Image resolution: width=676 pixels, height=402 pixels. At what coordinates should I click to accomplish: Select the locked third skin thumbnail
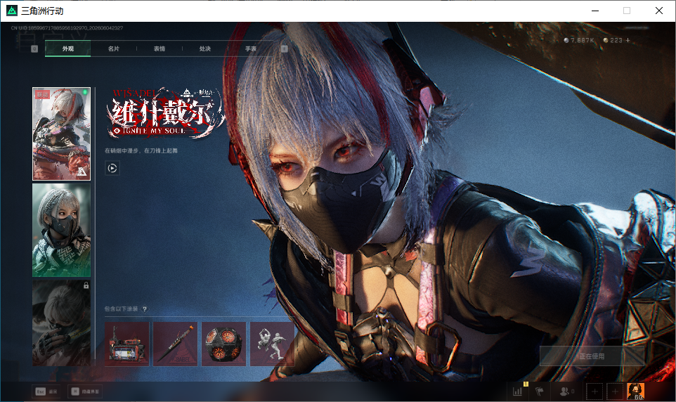pyautogui.click(x=61, y=323)
